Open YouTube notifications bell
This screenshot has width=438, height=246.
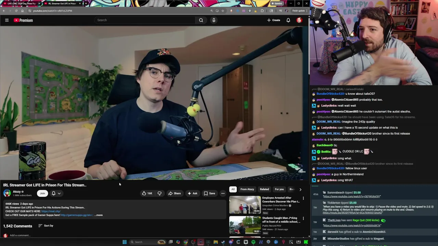[x=288, y=20]
